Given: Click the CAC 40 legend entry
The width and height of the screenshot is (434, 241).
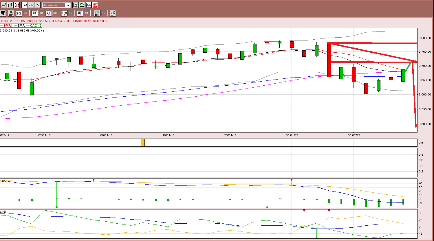Looking at the screenshot, I should 34,25.
